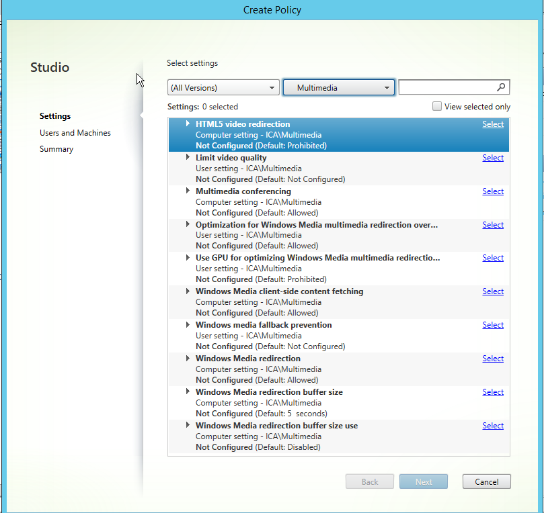Expand Optimization for Windows Media multimedia redirection

point(188,224)
